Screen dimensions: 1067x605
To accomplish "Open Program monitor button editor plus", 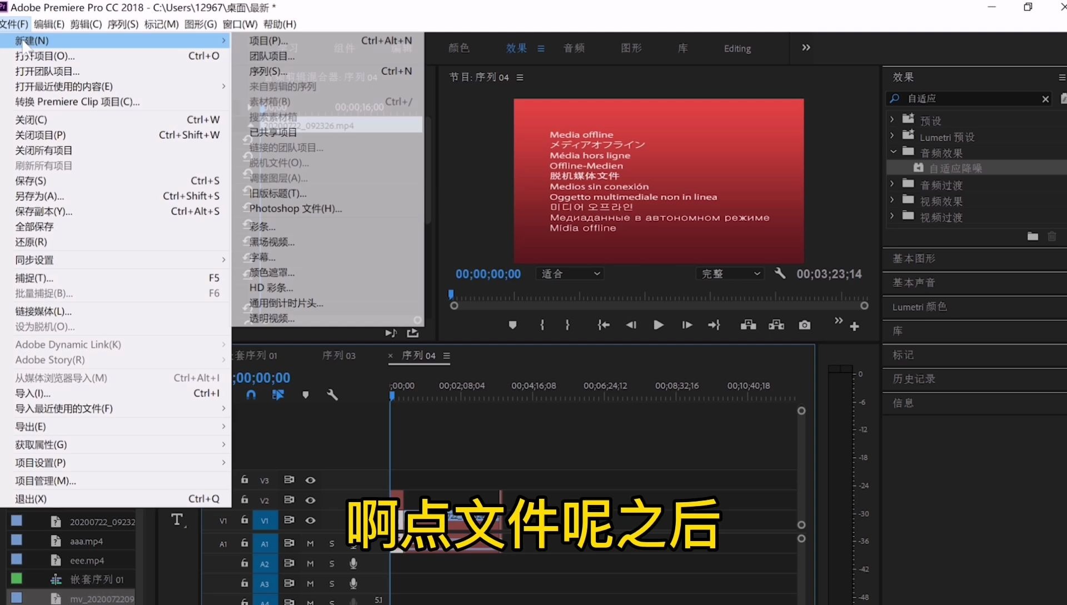I will [855, 326].
